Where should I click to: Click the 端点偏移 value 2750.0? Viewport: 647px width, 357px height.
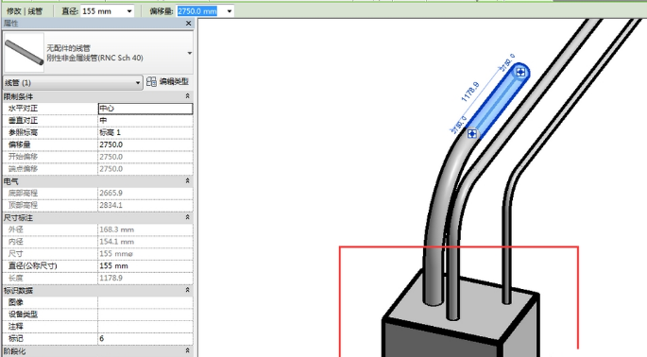click(x=145, y=169)
